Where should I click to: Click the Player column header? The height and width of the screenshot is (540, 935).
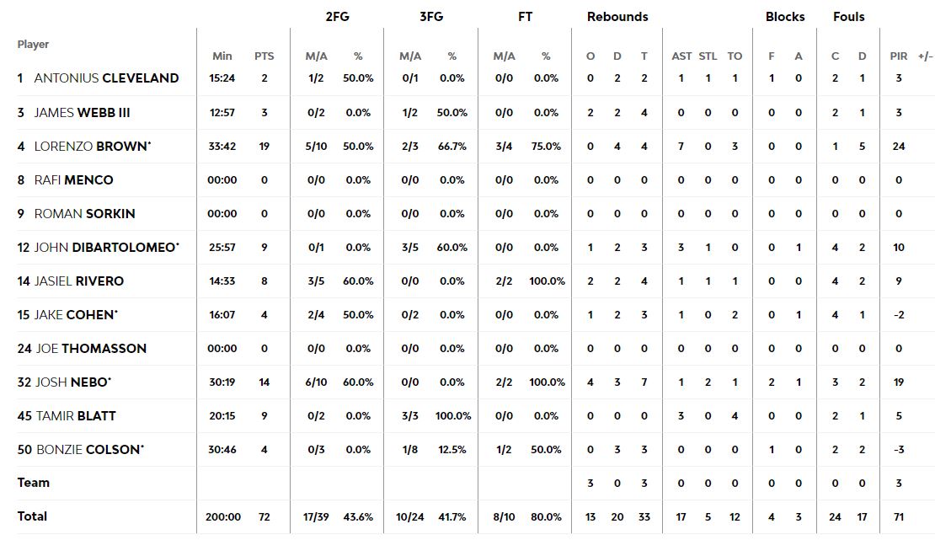coord(33,44)
